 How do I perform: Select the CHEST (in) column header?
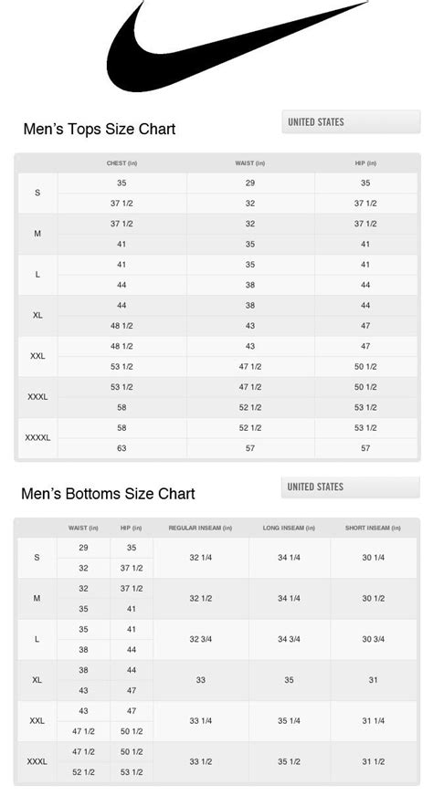tap(122, 163)
